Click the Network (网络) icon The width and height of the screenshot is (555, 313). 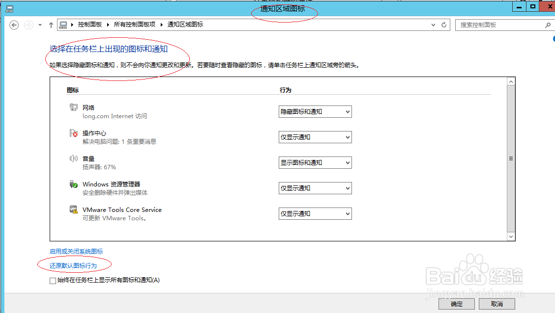pyautogui.click(x=75, y=107)
